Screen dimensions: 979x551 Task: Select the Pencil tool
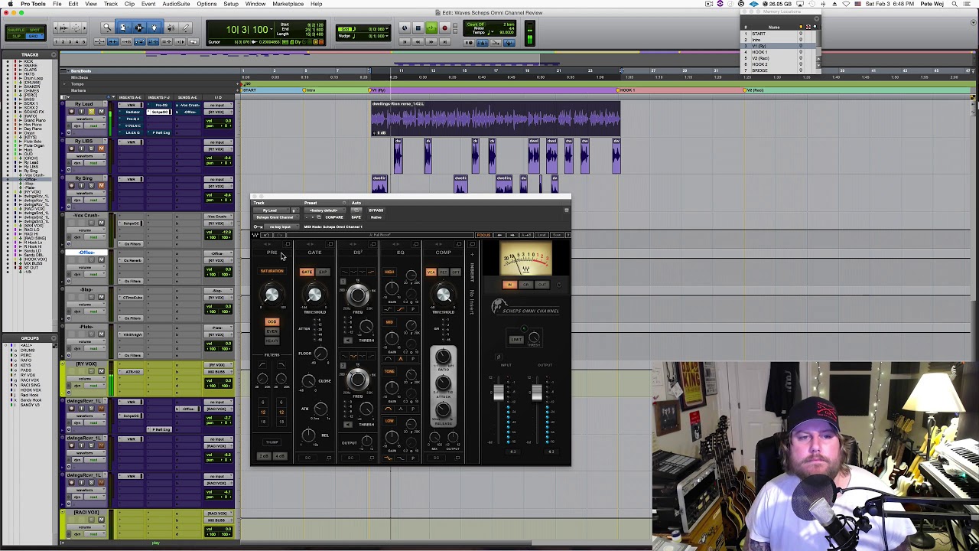185,28
